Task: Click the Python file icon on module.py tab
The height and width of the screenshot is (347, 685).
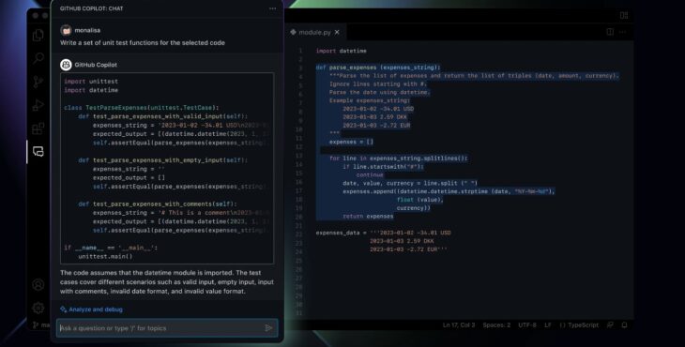Action: click(293, 32)
